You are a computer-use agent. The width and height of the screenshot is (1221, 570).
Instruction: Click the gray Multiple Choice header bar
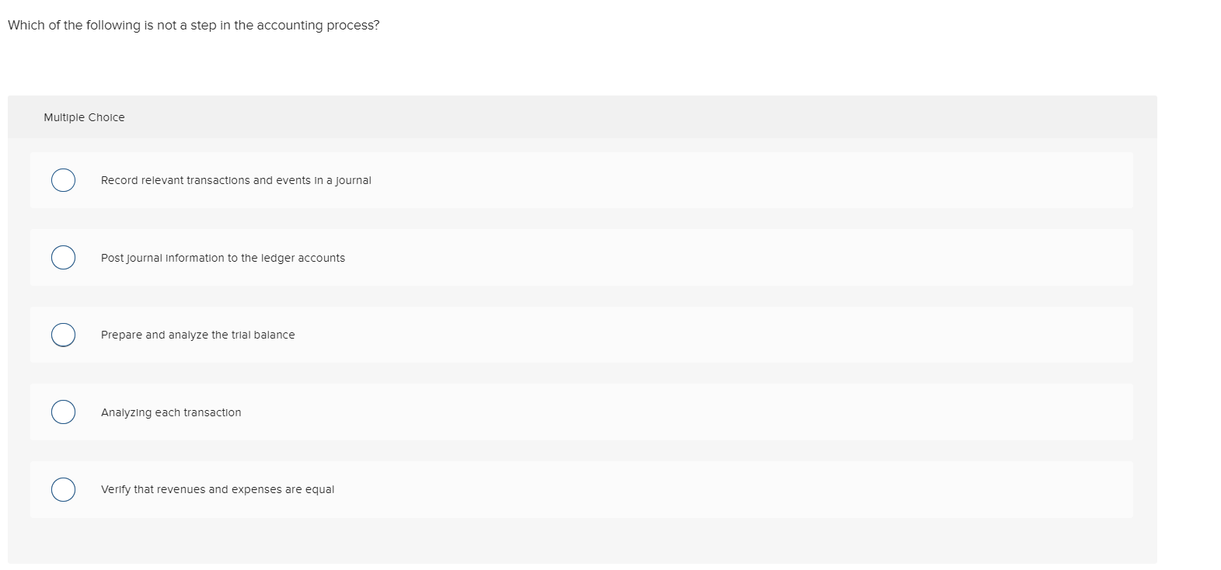point(622,117)
